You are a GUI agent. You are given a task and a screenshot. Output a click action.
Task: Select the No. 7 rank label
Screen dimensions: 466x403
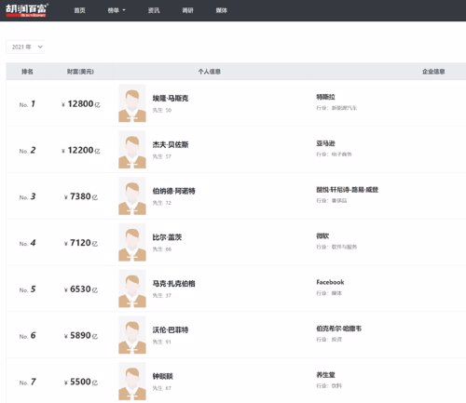tap(27, 382)
